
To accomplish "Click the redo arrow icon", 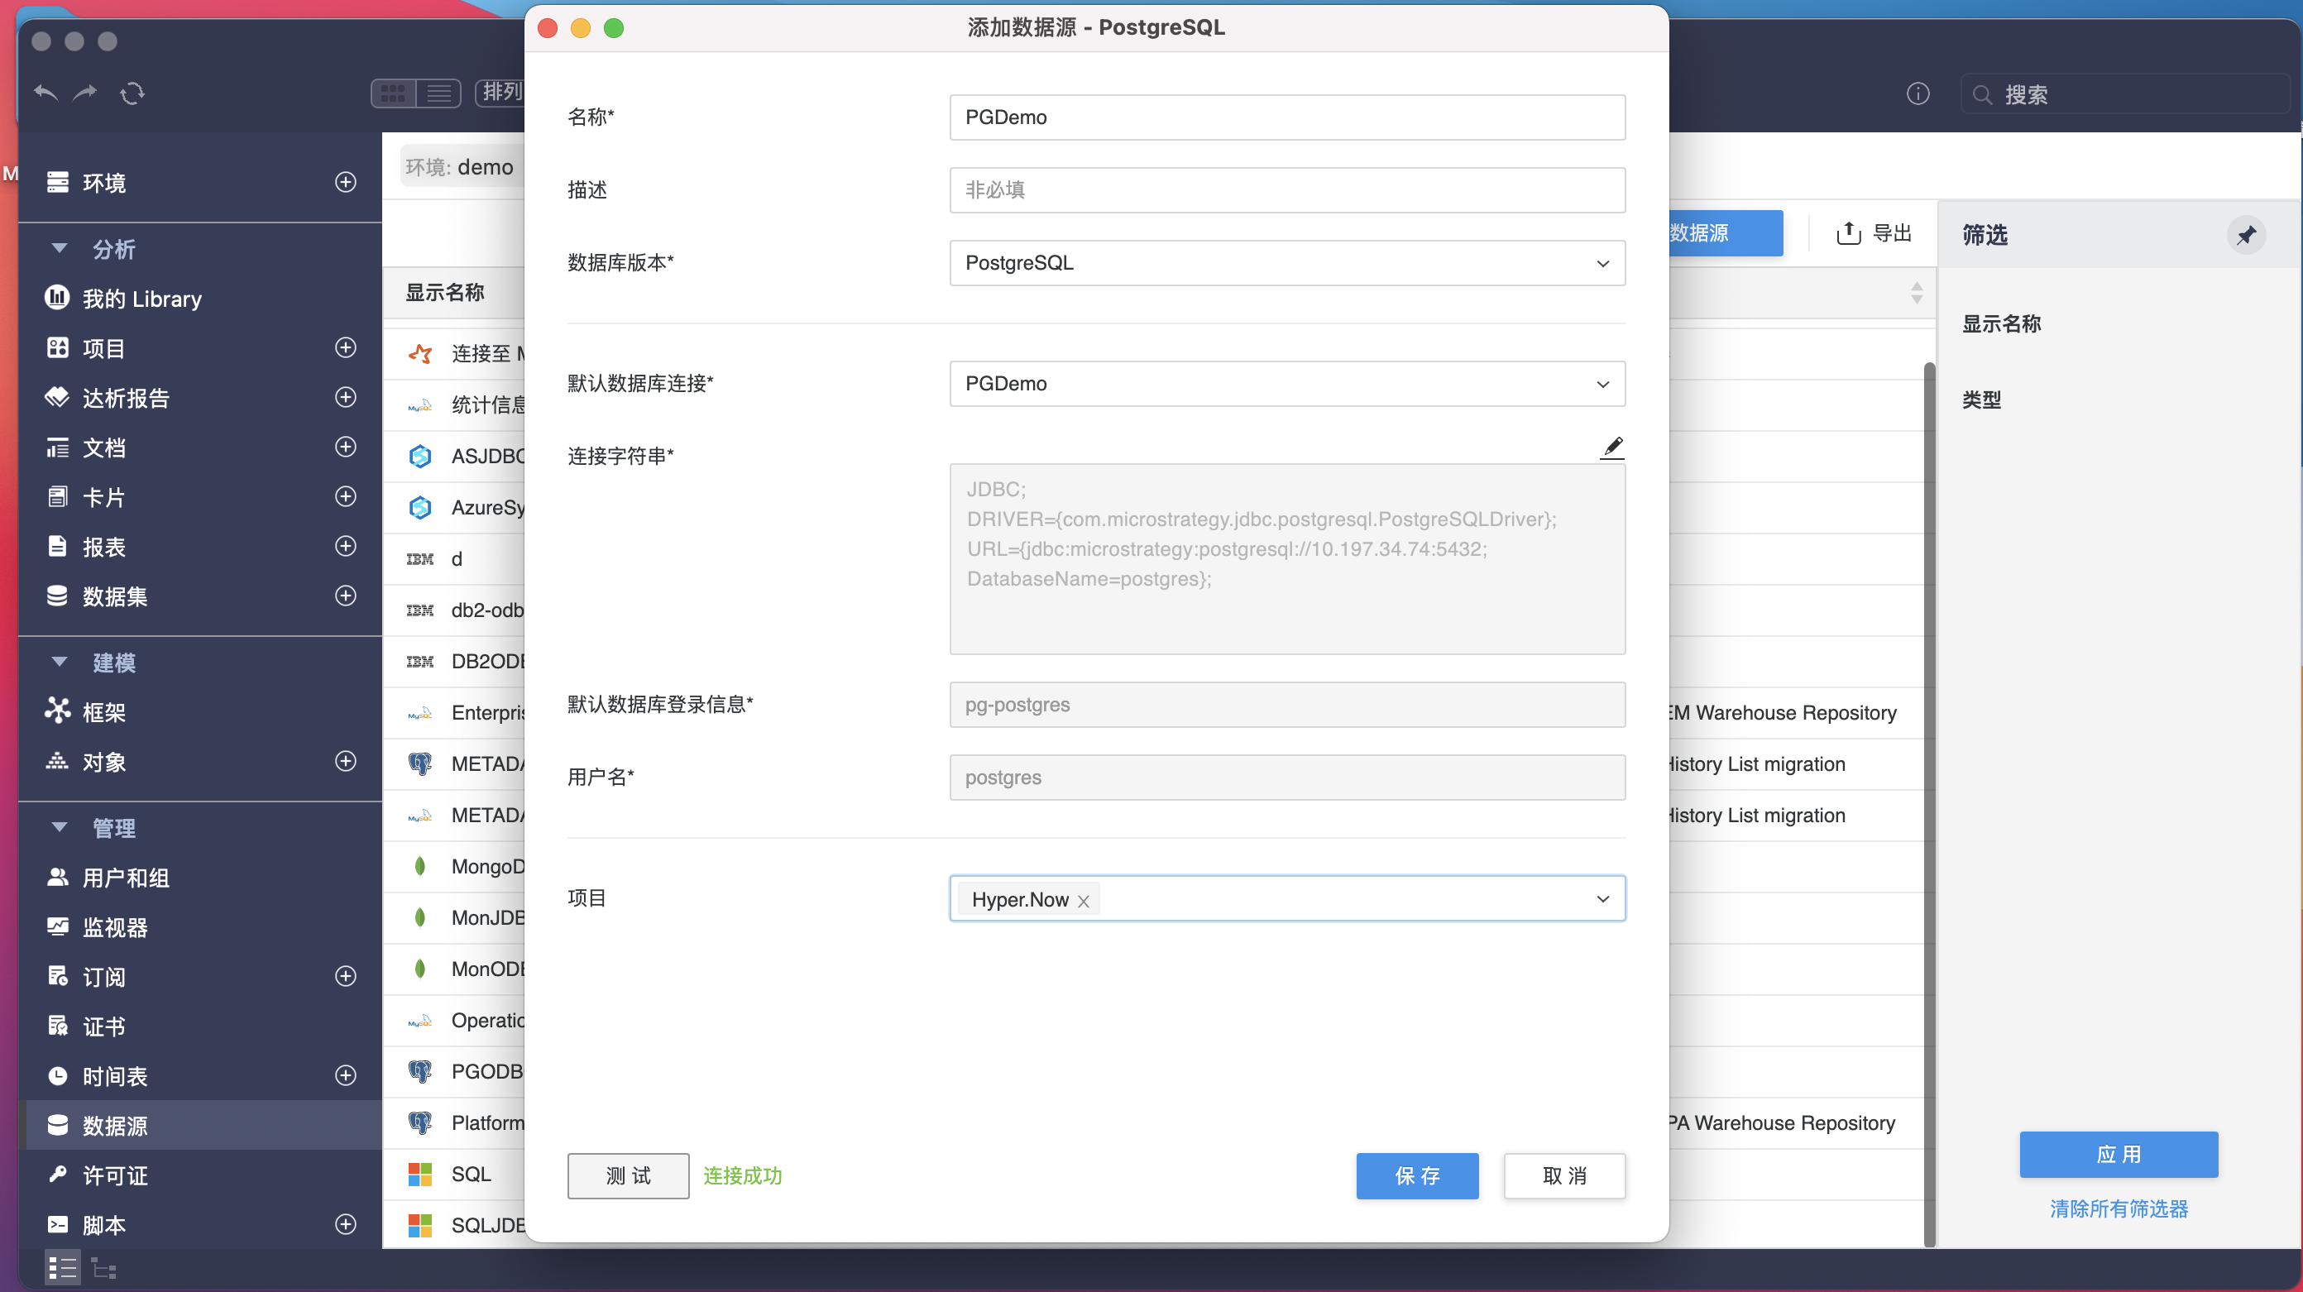I will [85, 93].
